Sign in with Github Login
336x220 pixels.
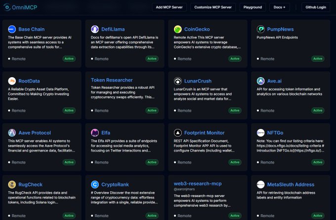[x=316, y=7]
